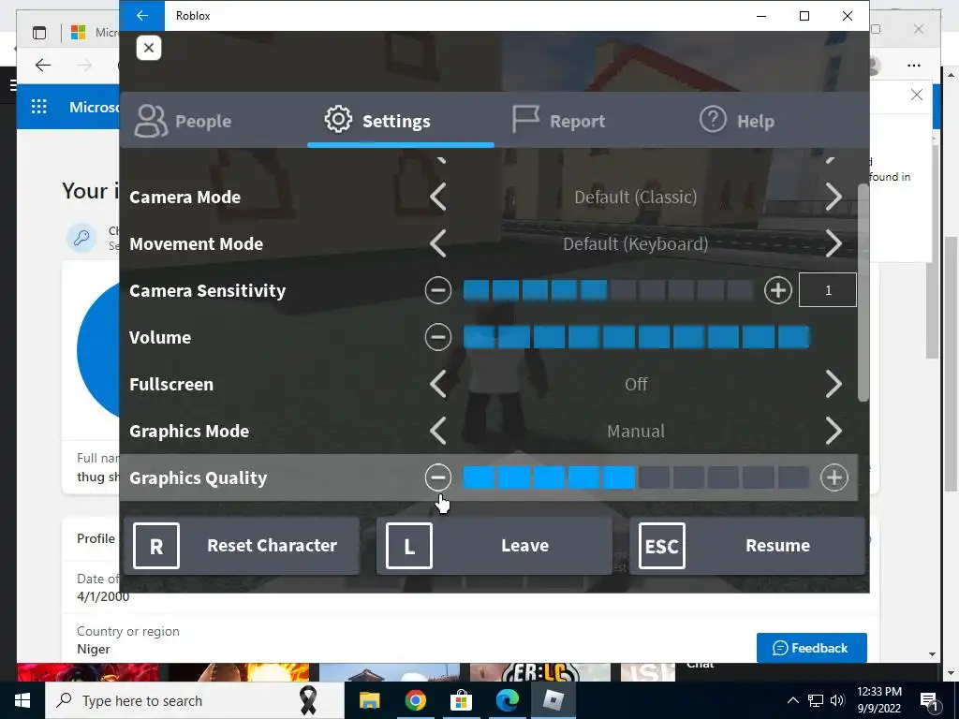959x719 pixels.
Task: Switch Graphics Mode using left arrow
Action: (x=438, y=431)
